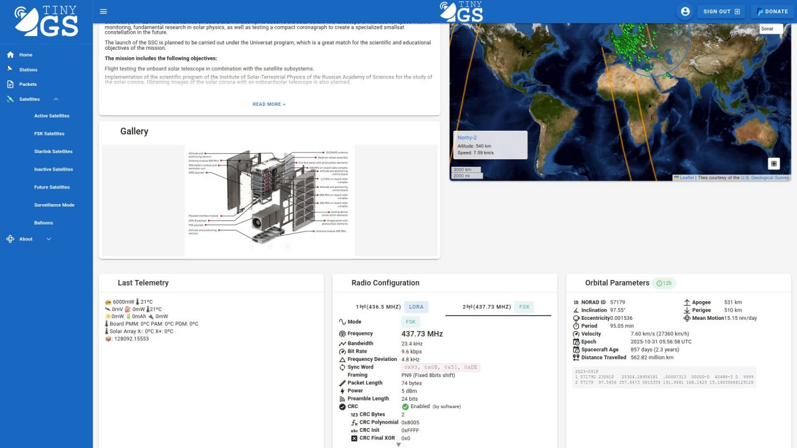Expand more radio configuration details arrow

click(x=399, y=444)
